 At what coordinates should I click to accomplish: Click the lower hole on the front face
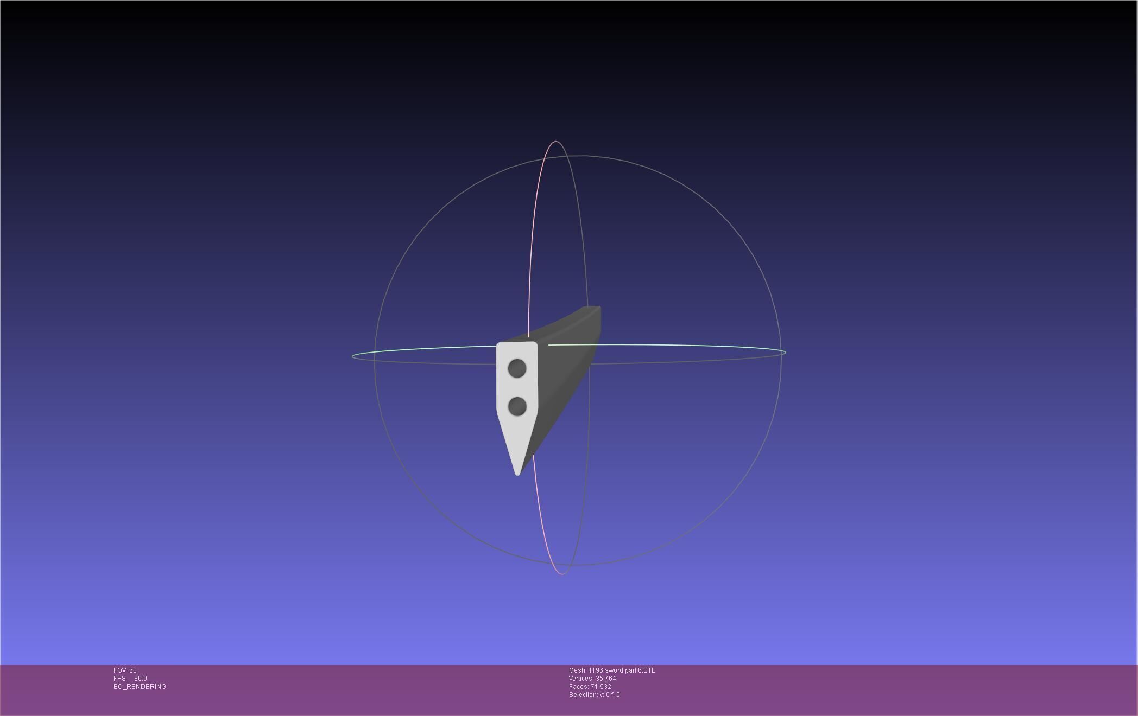click(x=517, y=406)
